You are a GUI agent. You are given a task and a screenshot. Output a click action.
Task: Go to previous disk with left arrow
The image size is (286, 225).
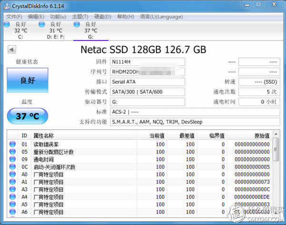coord(12,49)
